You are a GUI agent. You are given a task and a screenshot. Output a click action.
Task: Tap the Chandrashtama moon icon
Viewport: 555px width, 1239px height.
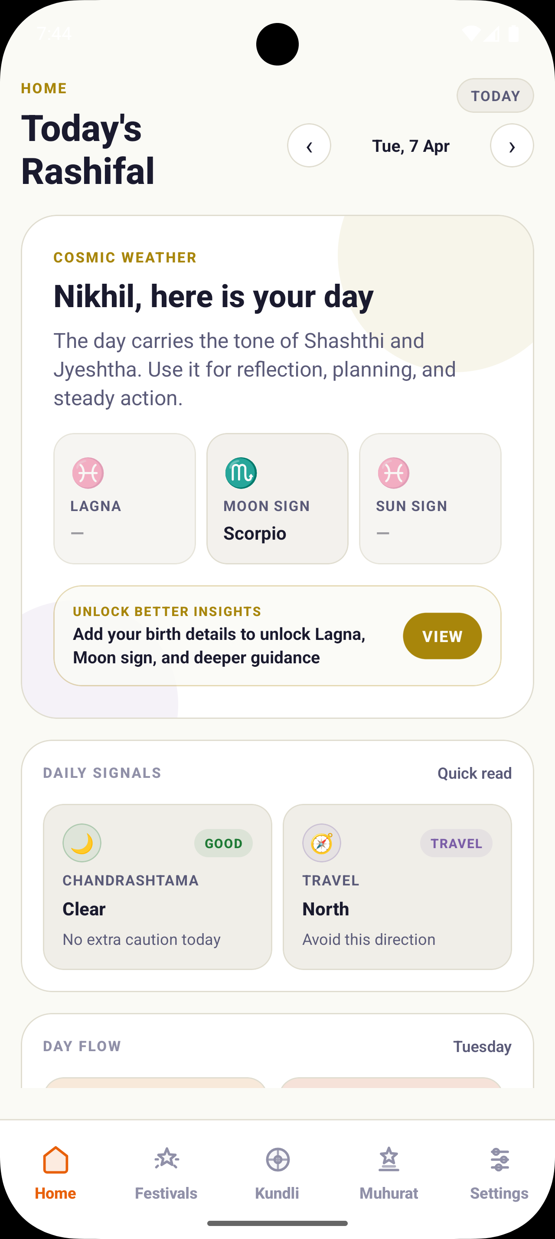82,843
